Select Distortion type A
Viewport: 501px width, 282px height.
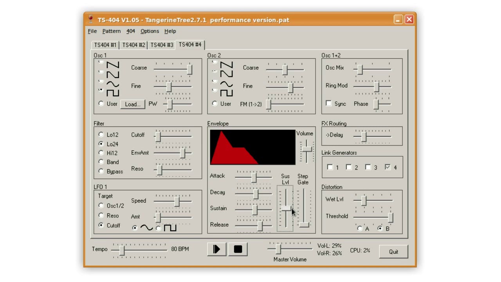(360, 228)
